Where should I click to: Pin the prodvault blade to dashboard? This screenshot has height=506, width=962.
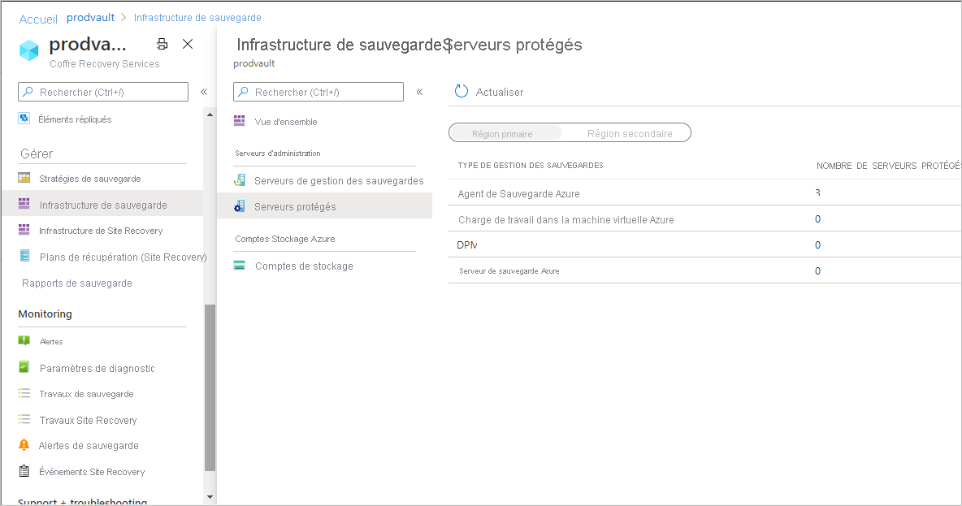tap(162, 45)
